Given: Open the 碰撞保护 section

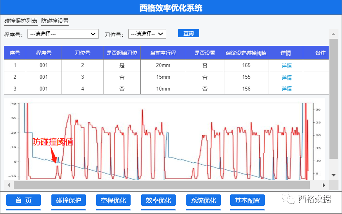Looking at the screenshot, I should (x=69, y=200).
